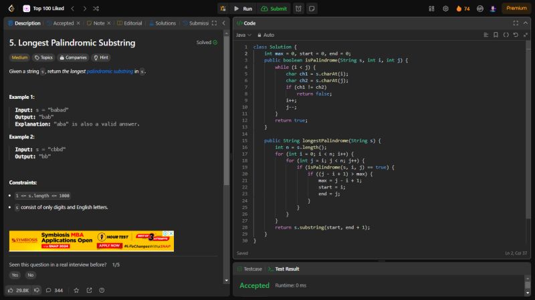The width and height of the screenshot is (535, 300).
Task: Expand the Hint tag
Action: tap(101, 57)
